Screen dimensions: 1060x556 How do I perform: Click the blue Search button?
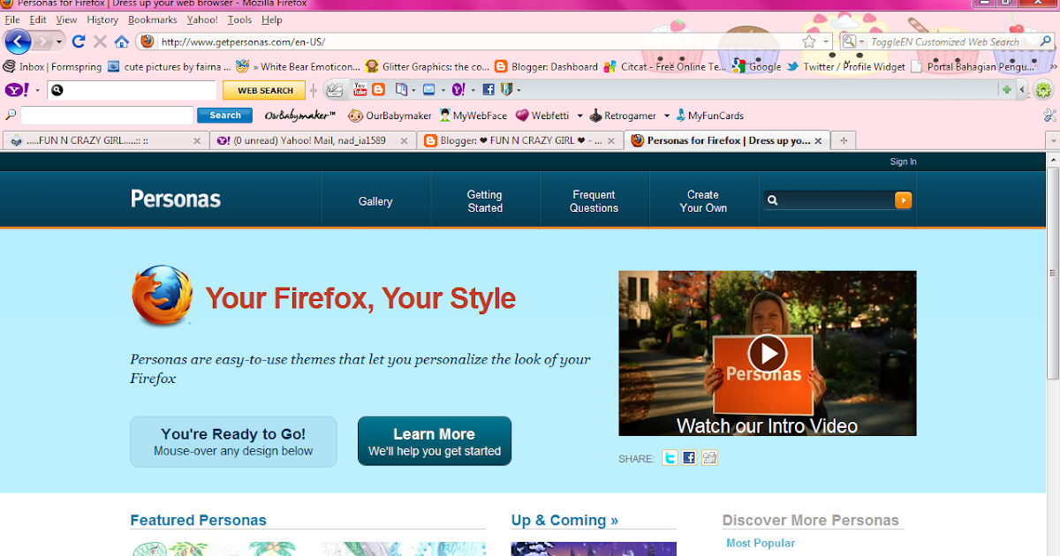coord(224,116)
